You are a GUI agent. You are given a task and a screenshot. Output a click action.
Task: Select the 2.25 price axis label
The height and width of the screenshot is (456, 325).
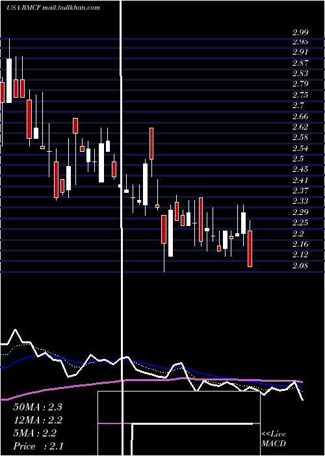300,223
